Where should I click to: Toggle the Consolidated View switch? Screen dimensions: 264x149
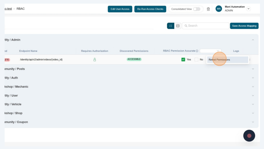click(x=197, y=9)
